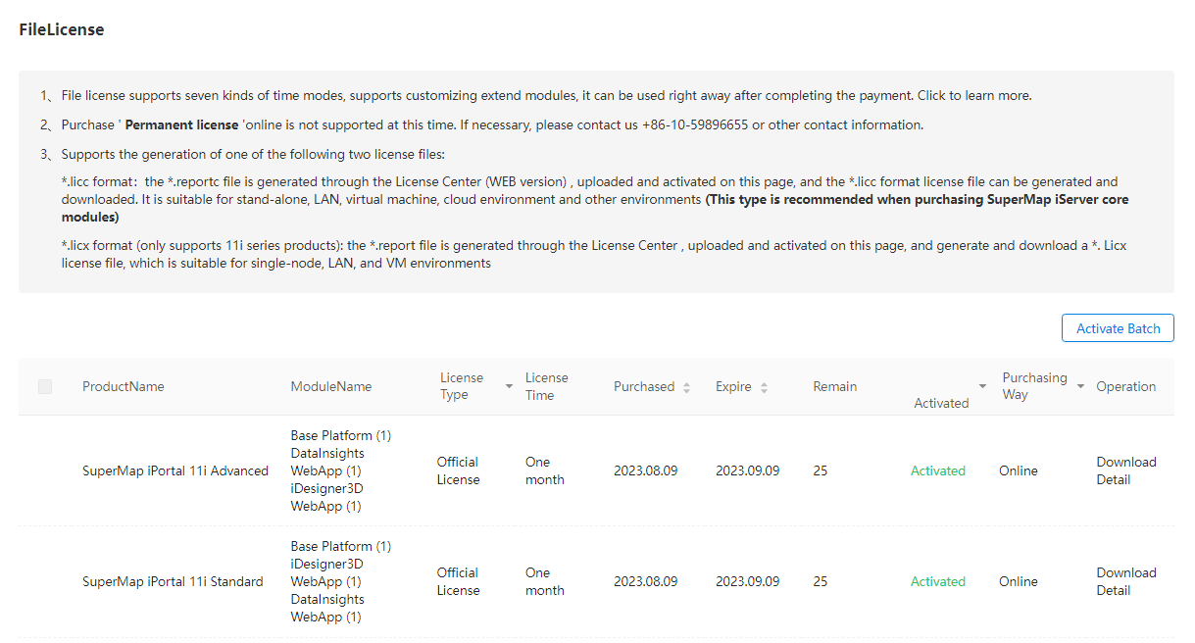Expand the Activated filter dropdown arrow
This screenshot has width=1195, height=643.
tap(982, 386)
